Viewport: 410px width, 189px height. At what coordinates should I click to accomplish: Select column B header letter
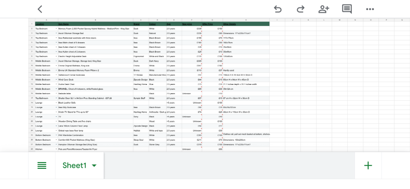click(x=95, y=20)
